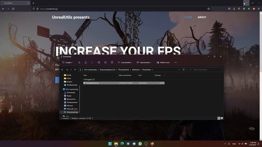Bookmark this page with the star icon
Screen dimensions: 262x147
pyautogui.click(x=208, y=9)
